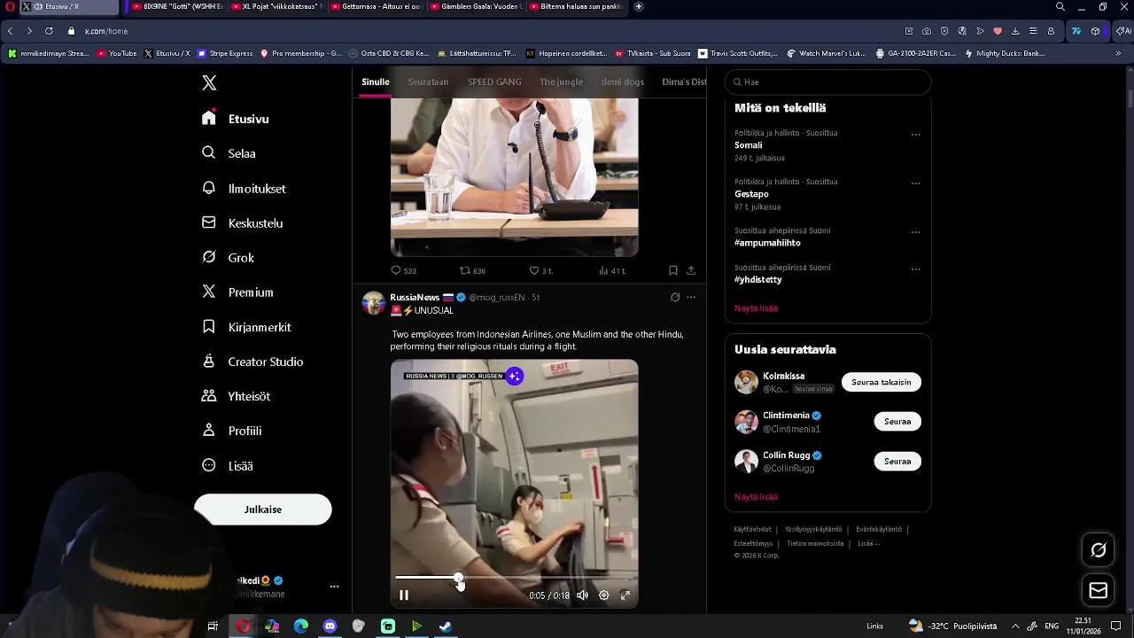This screenshot has height=638, width=1134.
Task: Open RussiaNews profile avatar
Action: tap(374, 303)
